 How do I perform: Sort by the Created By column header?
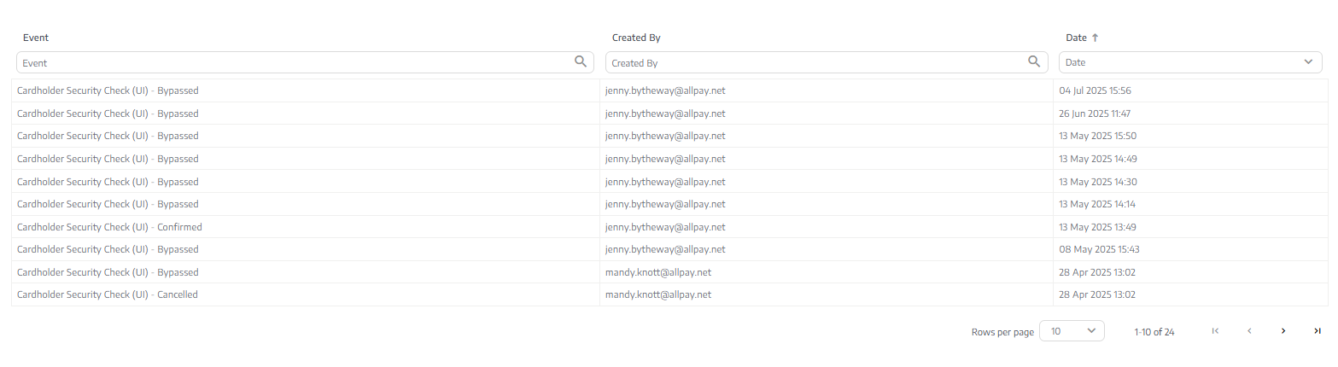click(x=636, y=38)
